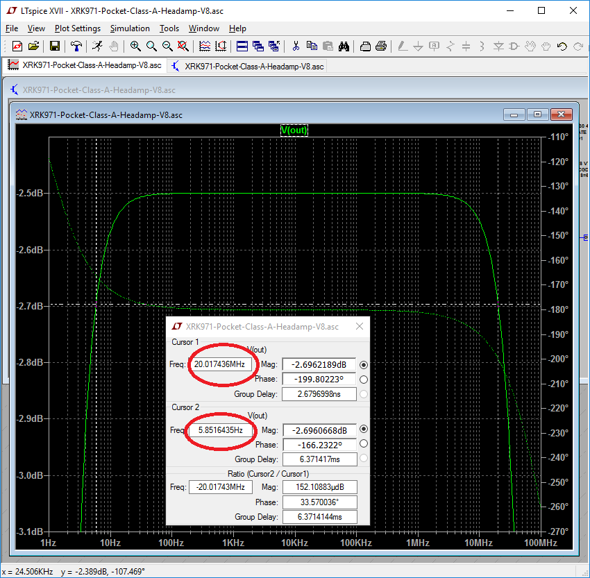This screenshot has height=578, width=590.
Task: Select Cursor 2 Mag radio button
Action: coord(364,429)
